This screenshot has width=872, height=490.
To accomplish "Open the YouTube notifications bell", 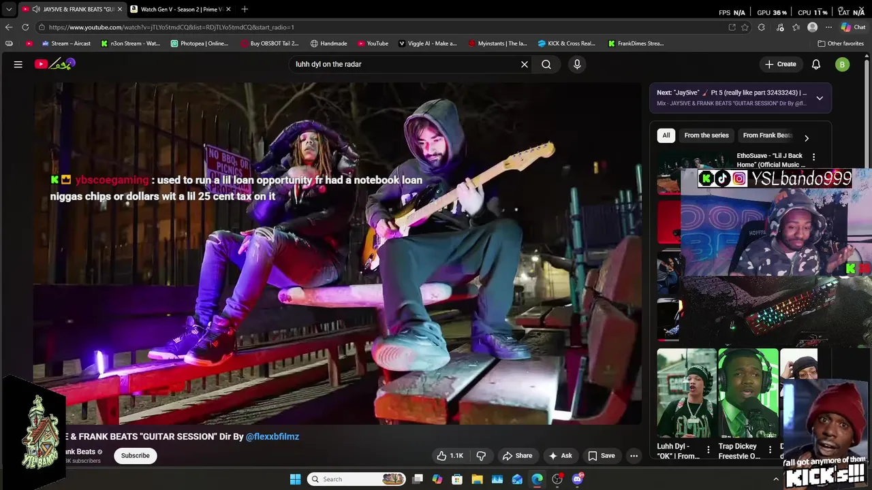I will click(816, 64).
